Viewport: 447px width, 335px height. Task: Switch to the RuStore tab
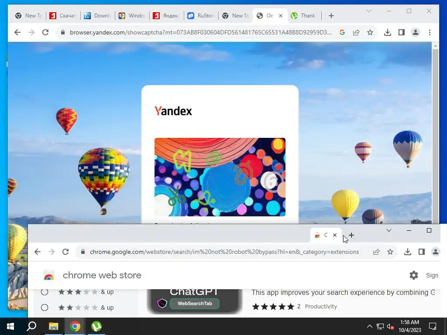(x=201, y=16)
